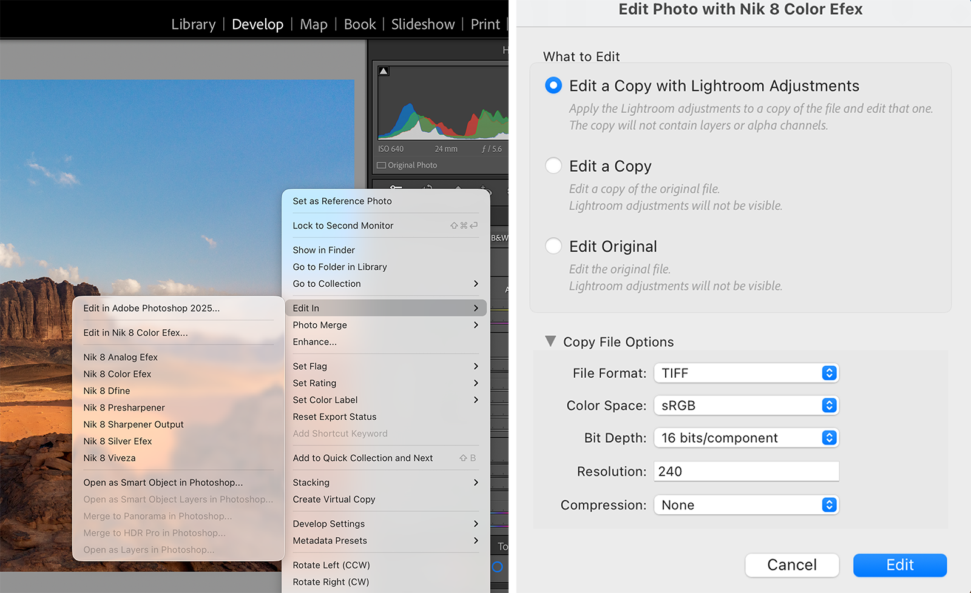
Task: Choose Add to Quick Collection and Next
Action: click(386, 458)
